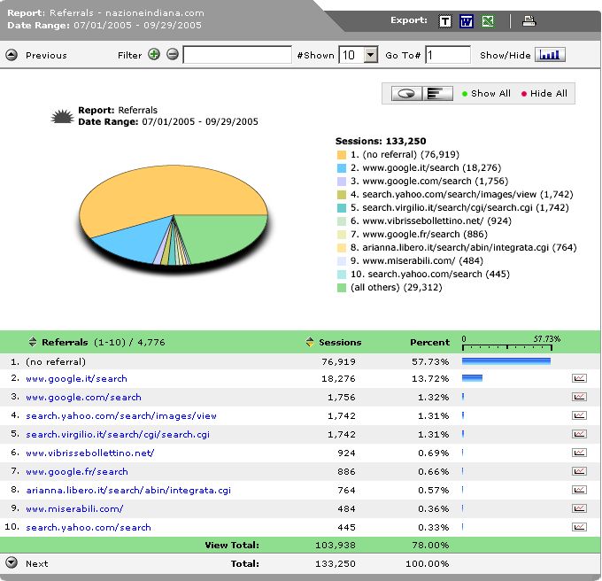Click Show All legend link
602x581 pixels.
pyautogui.click(x=490, y=94)
